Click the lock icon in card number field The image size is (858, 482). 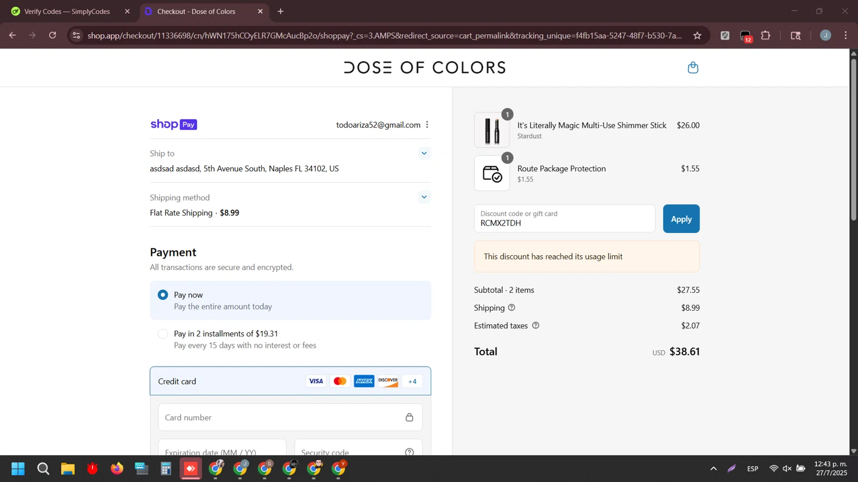[409, 417]
